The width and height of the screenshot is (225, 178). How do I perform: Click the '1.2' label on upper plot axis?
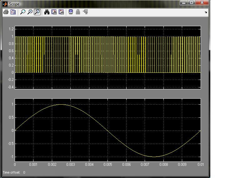coord(11,29)
